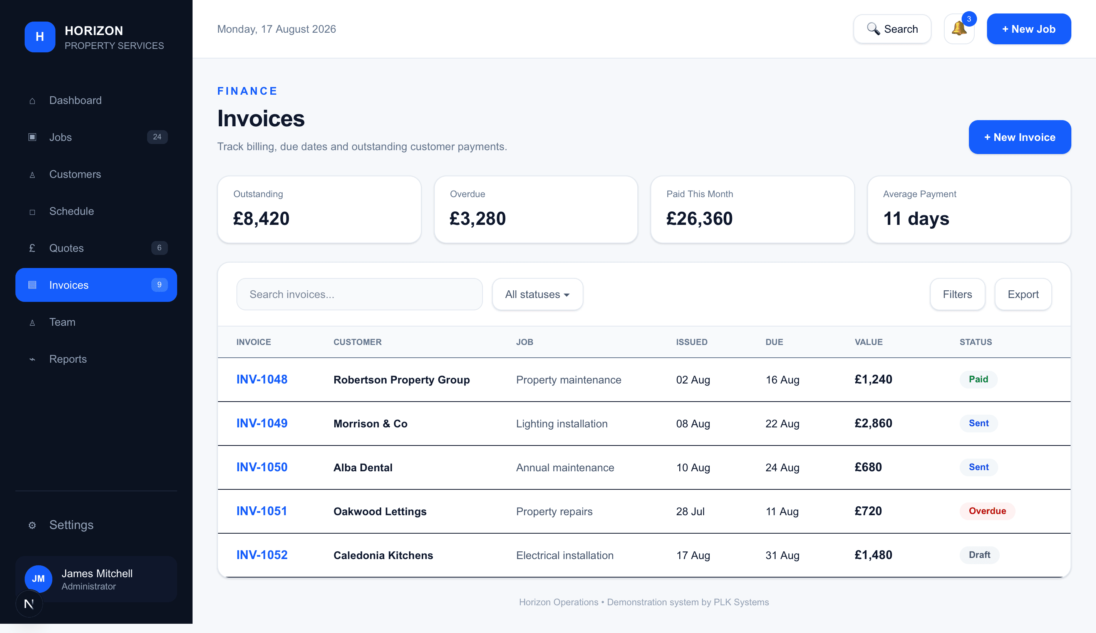Click the Quotes count badge 6
Screen dimensions: 1096x633
point(159,248)
